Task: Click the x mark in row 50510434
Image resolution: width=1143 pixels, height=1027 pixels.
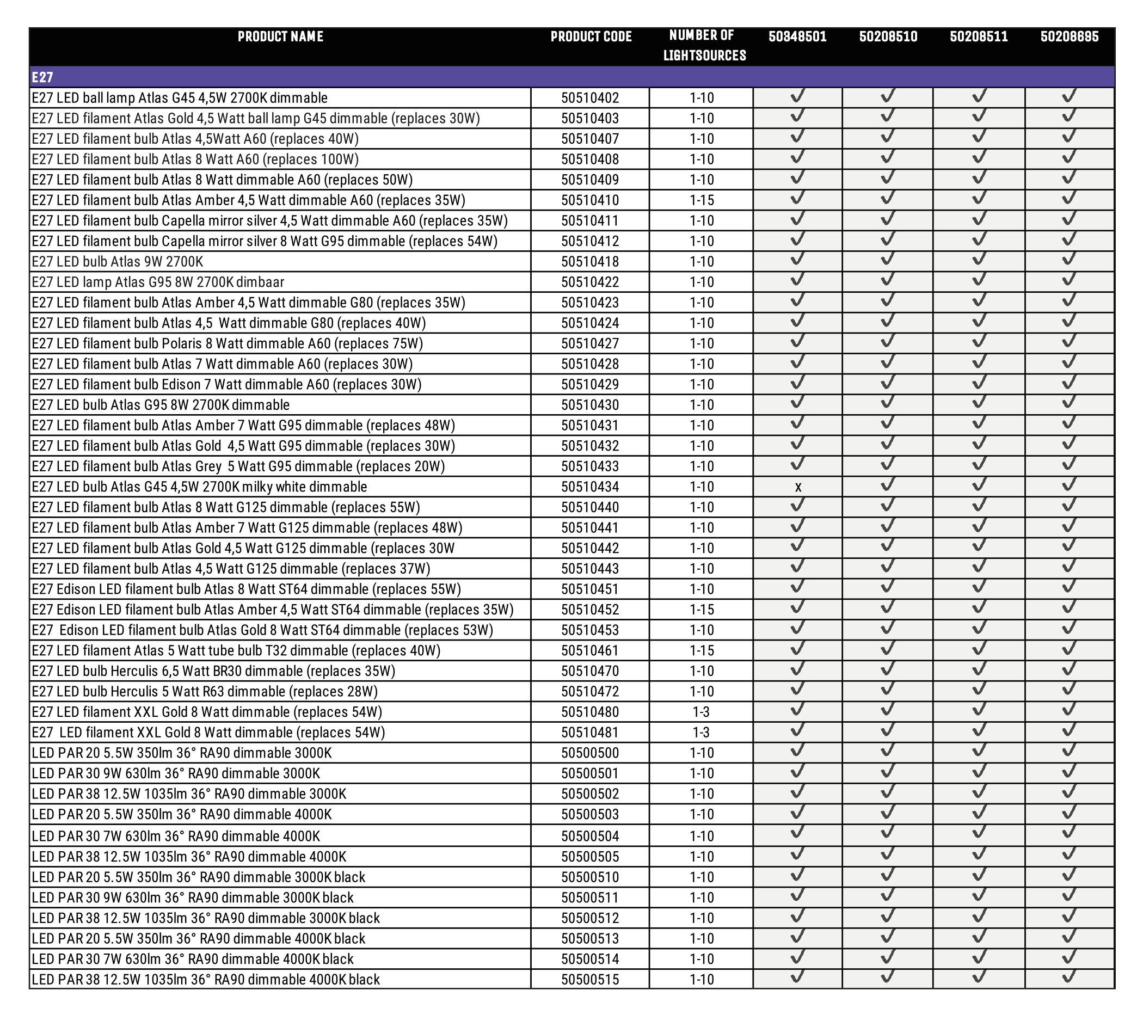Action: point(797,487)
